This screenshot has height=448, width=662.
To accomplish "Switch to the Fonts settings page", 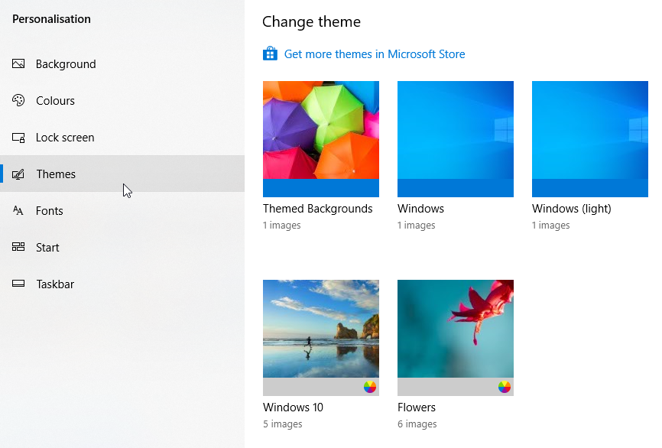I will tap(50, 211).
